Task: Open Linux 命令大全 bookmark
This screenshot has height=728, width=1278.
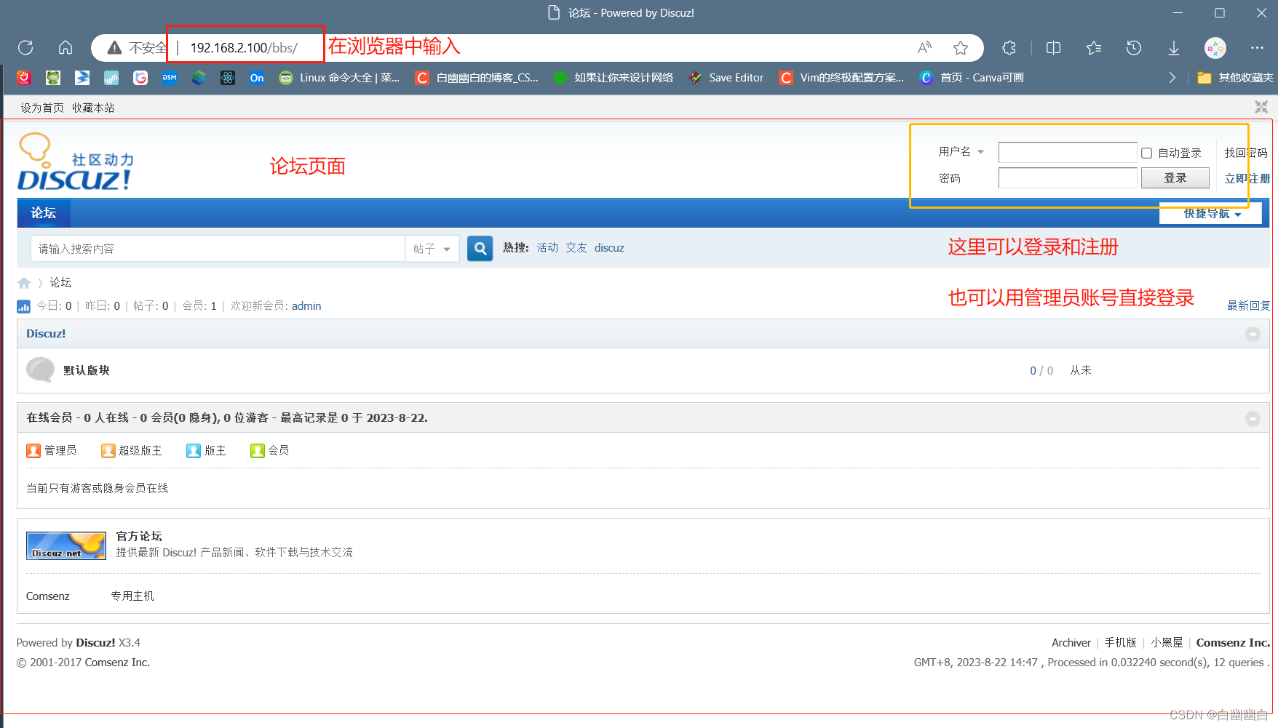Action: [x=339, y=78]
